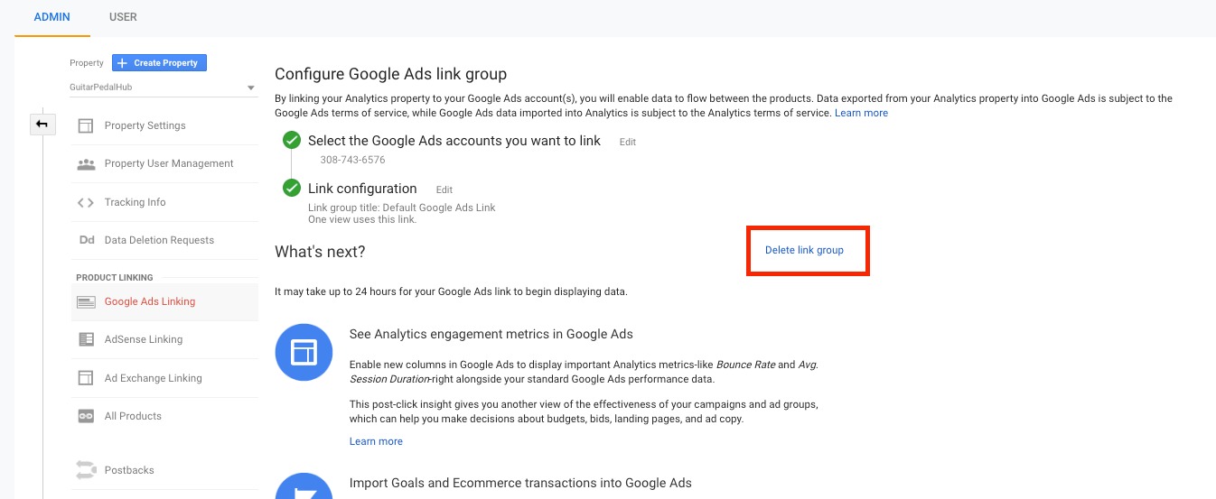
Task: Click the Postbacks arrows icon
Action: pyautogui.click(x=86, y=470)
